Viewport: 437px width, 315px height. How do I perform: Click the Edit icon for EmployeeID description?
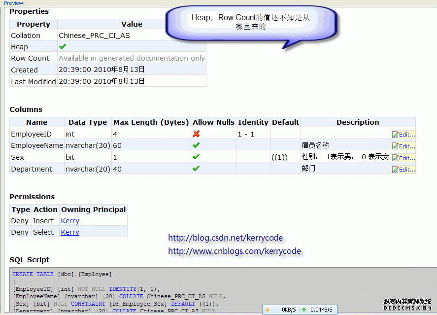click(403, 134)
